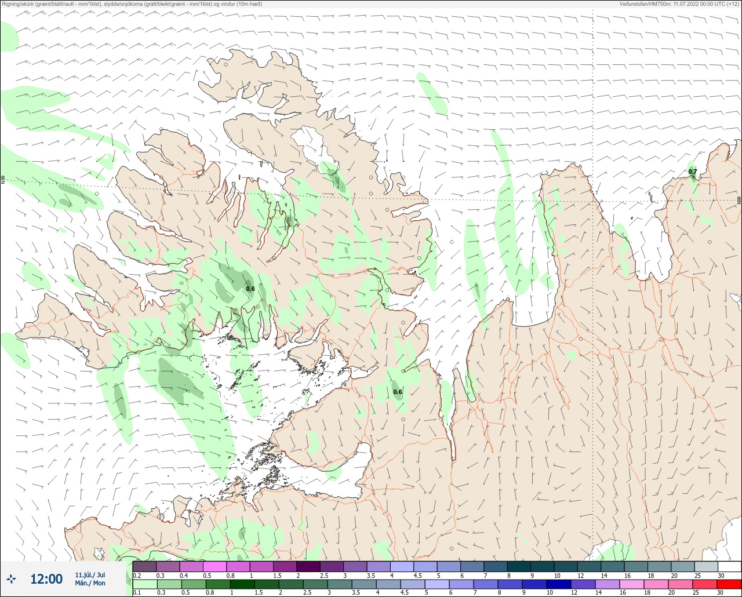Select the darkest green 1 swatch in bottom legend row
Screen dimensions: 742x597
tap(242, 584)
